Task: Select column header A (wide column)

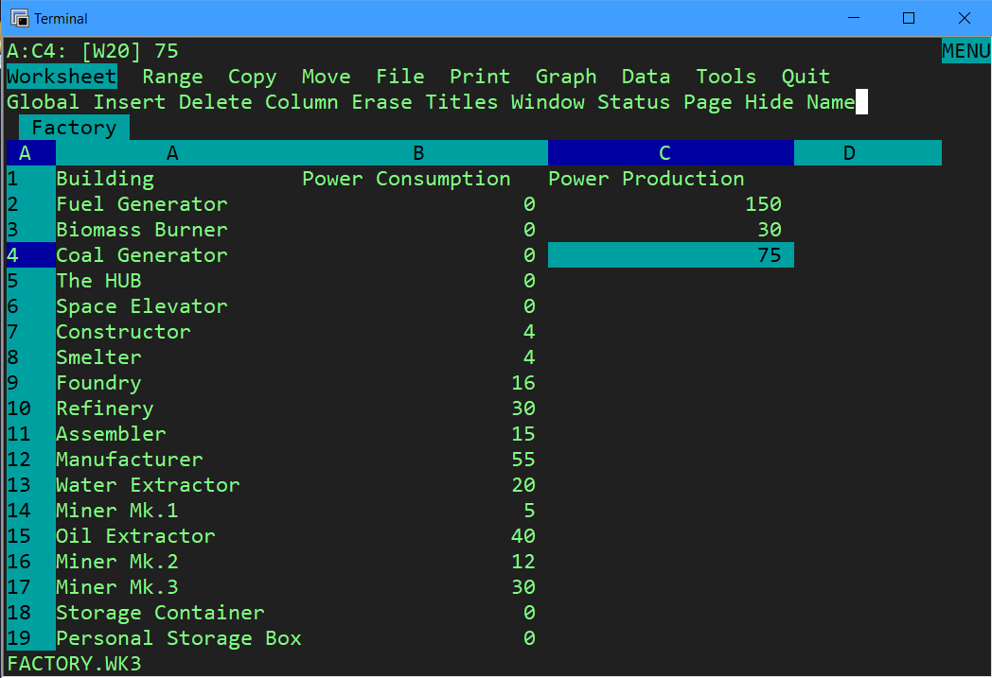Action: click(172, 153)
